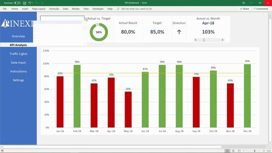Select the Review ribbon tab

pyautogui.click(x=76, y=8)
